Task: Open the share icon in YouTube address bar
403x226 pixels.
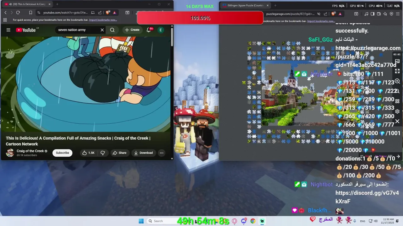Action: [x=100, y=13]
